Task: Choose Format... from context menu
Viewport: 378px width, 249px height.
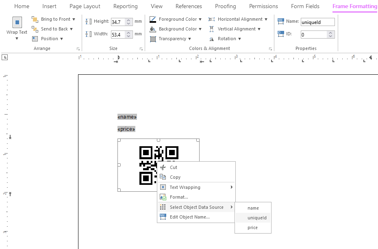Action: coord(196,197)
